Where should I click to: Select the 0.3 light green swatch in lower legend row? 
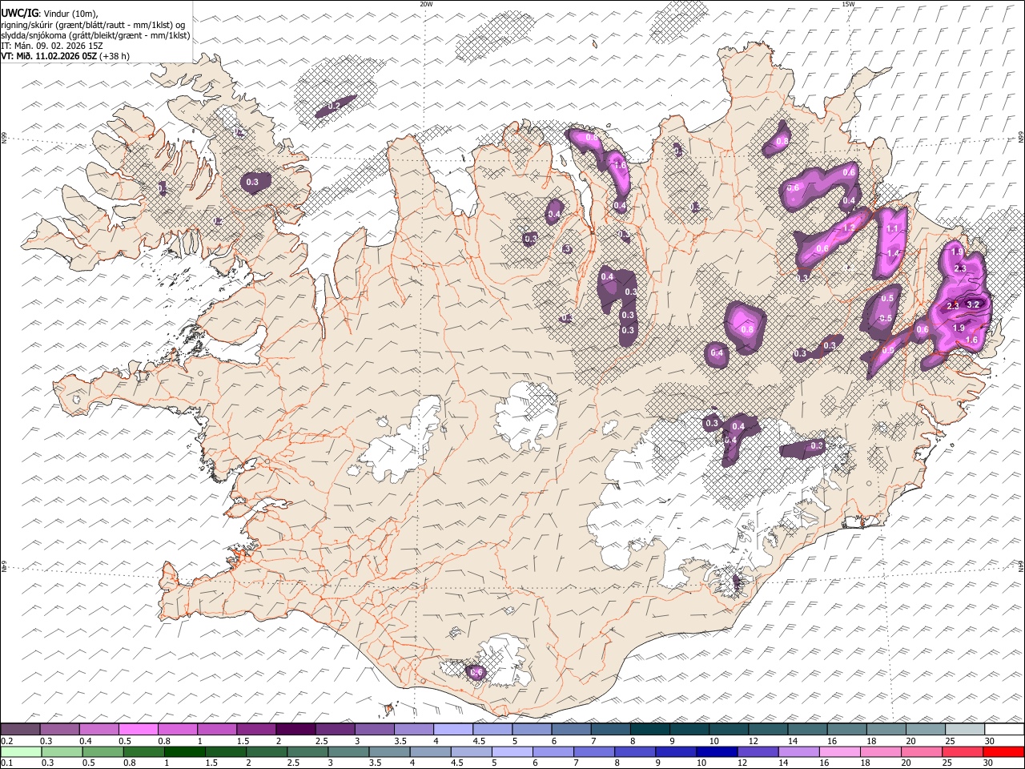(62, 751)
